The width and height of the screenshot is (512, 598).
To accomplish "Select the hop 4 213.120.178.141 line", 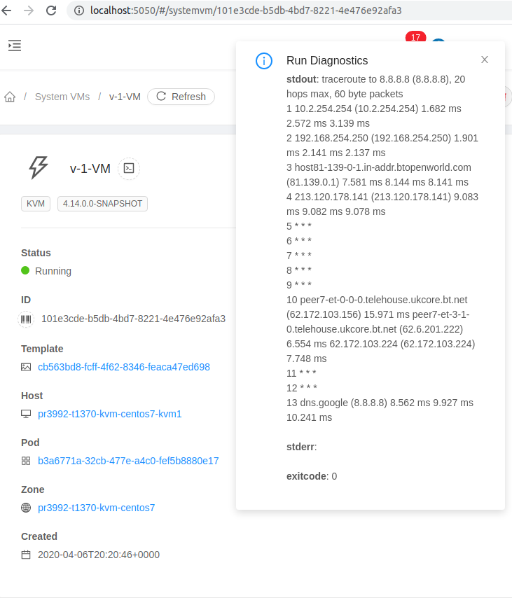I will tap(382, 204).
